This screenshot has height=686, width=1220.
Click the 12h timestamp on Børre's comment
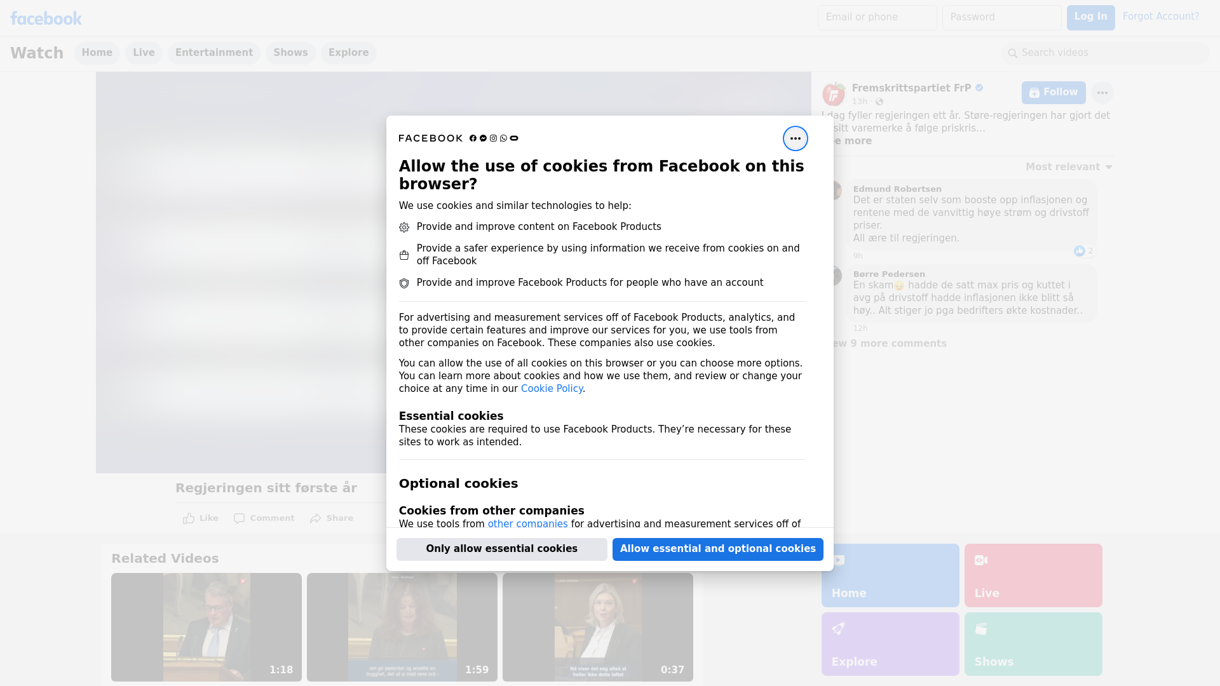(860, 328)
